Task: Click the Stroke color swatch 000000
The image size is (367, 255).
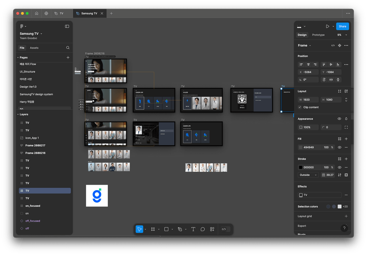Action: click(300, 167)
